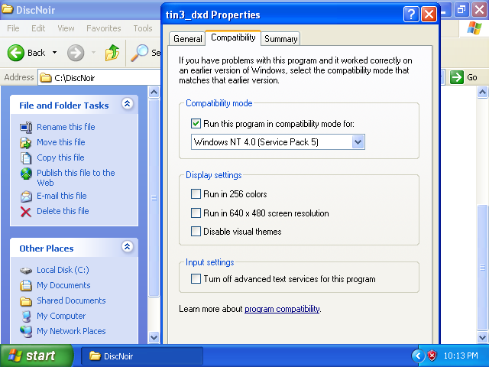Click the red security shield tray icon
489x367 pixels.
[432, 356]
